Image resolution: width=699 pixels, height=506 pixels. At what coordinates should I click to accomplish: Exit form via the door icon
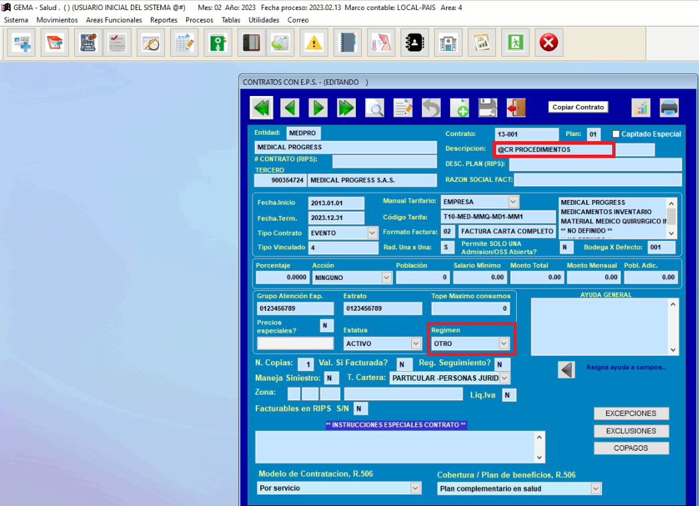(516, 108)
